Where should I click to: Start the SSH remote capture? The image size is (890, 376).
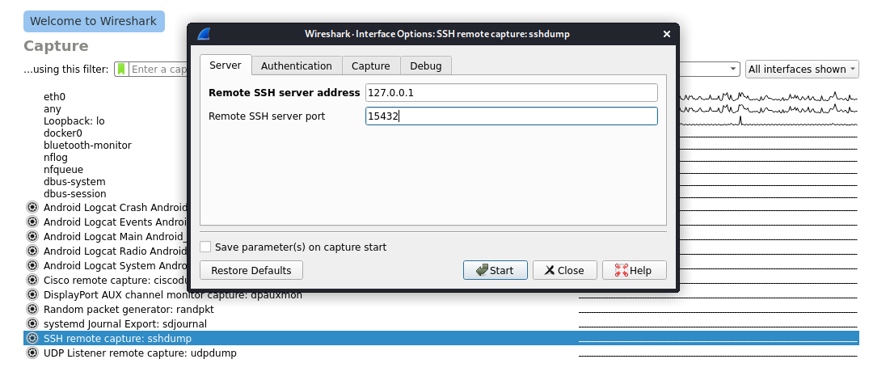click(495, 270)
